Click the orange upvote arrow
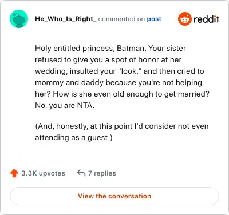The image size is (229, 215). [14, 173]
